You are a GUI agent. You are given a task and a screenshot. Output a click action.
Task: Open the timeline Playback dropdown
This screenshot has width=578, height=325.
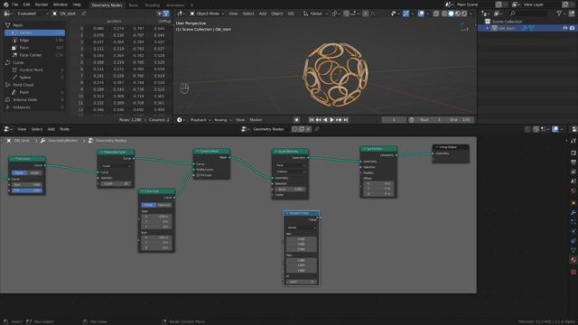(x=200, y=120)
